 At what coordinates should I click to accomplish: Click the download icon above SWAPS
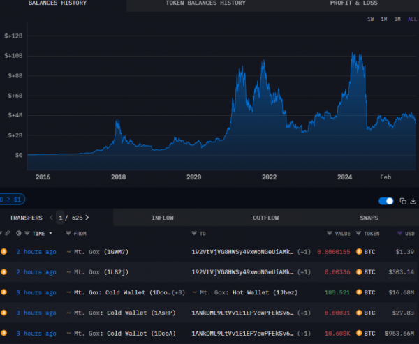413,202
